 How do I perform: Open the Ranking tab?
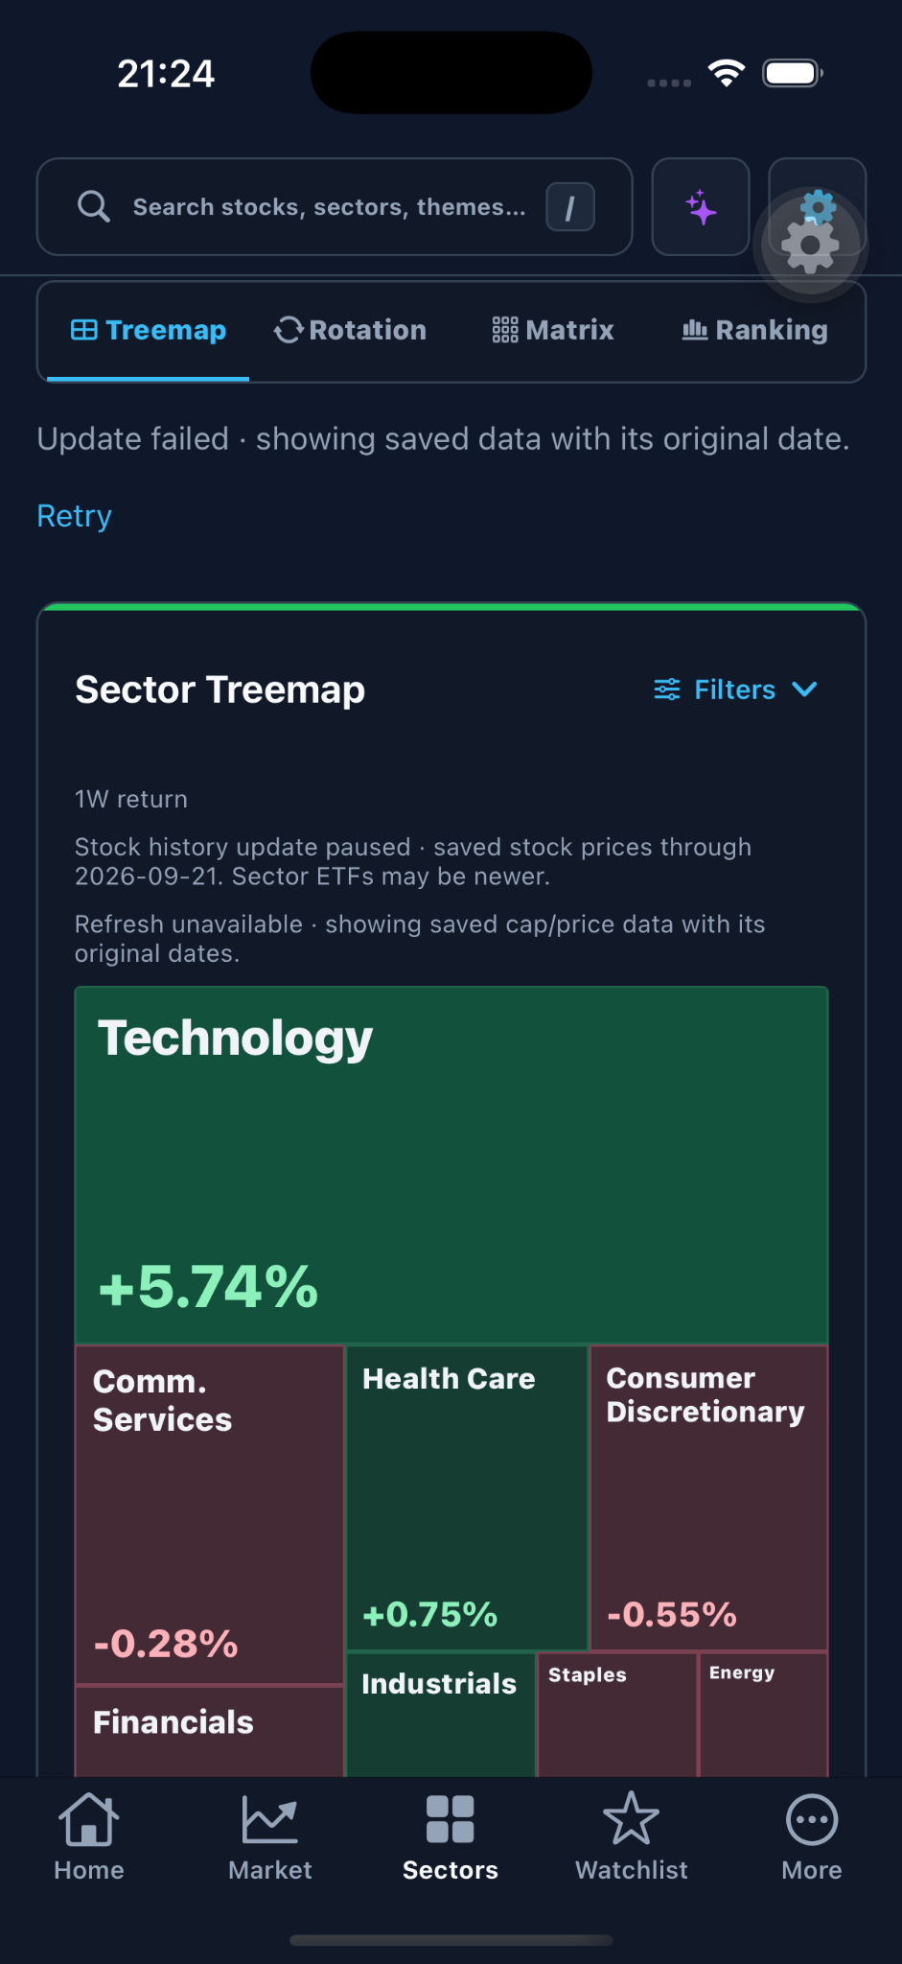coord(755,330)
